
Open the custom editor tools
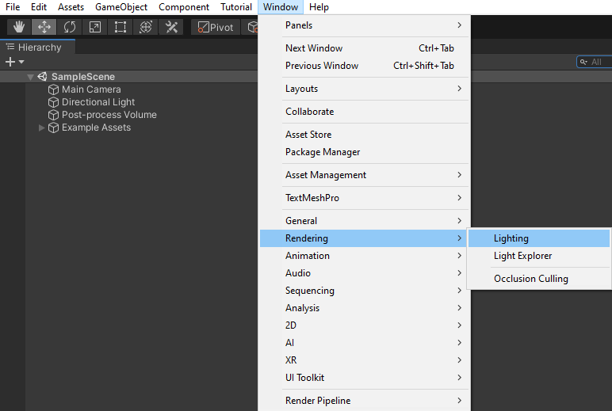171,27
